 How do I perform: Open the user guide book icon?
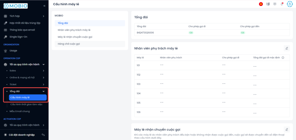[268, 4]
